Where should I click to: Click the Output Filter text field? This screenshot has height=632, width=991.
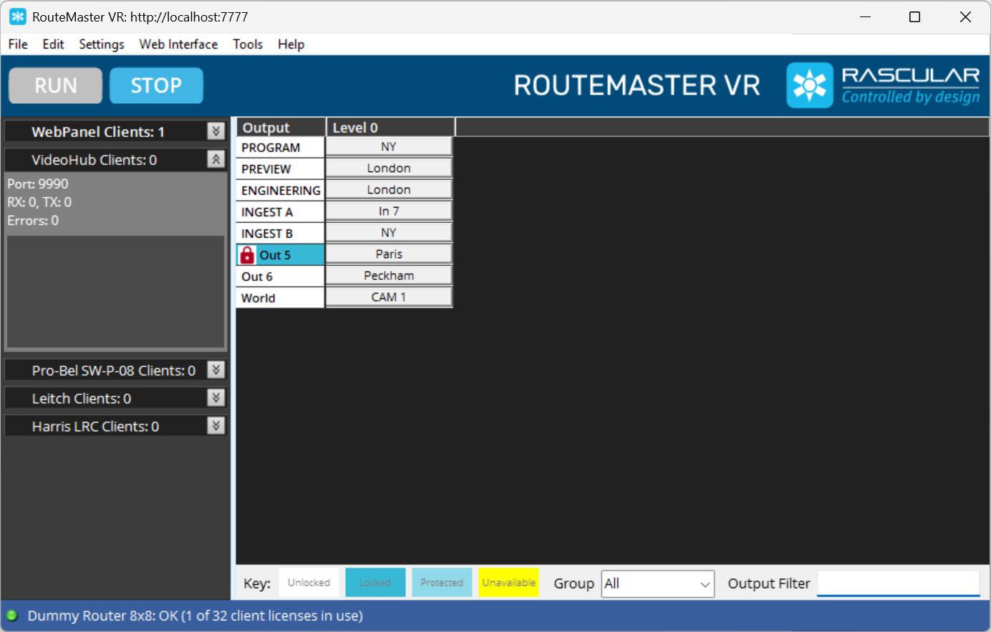tap(899, 583)
